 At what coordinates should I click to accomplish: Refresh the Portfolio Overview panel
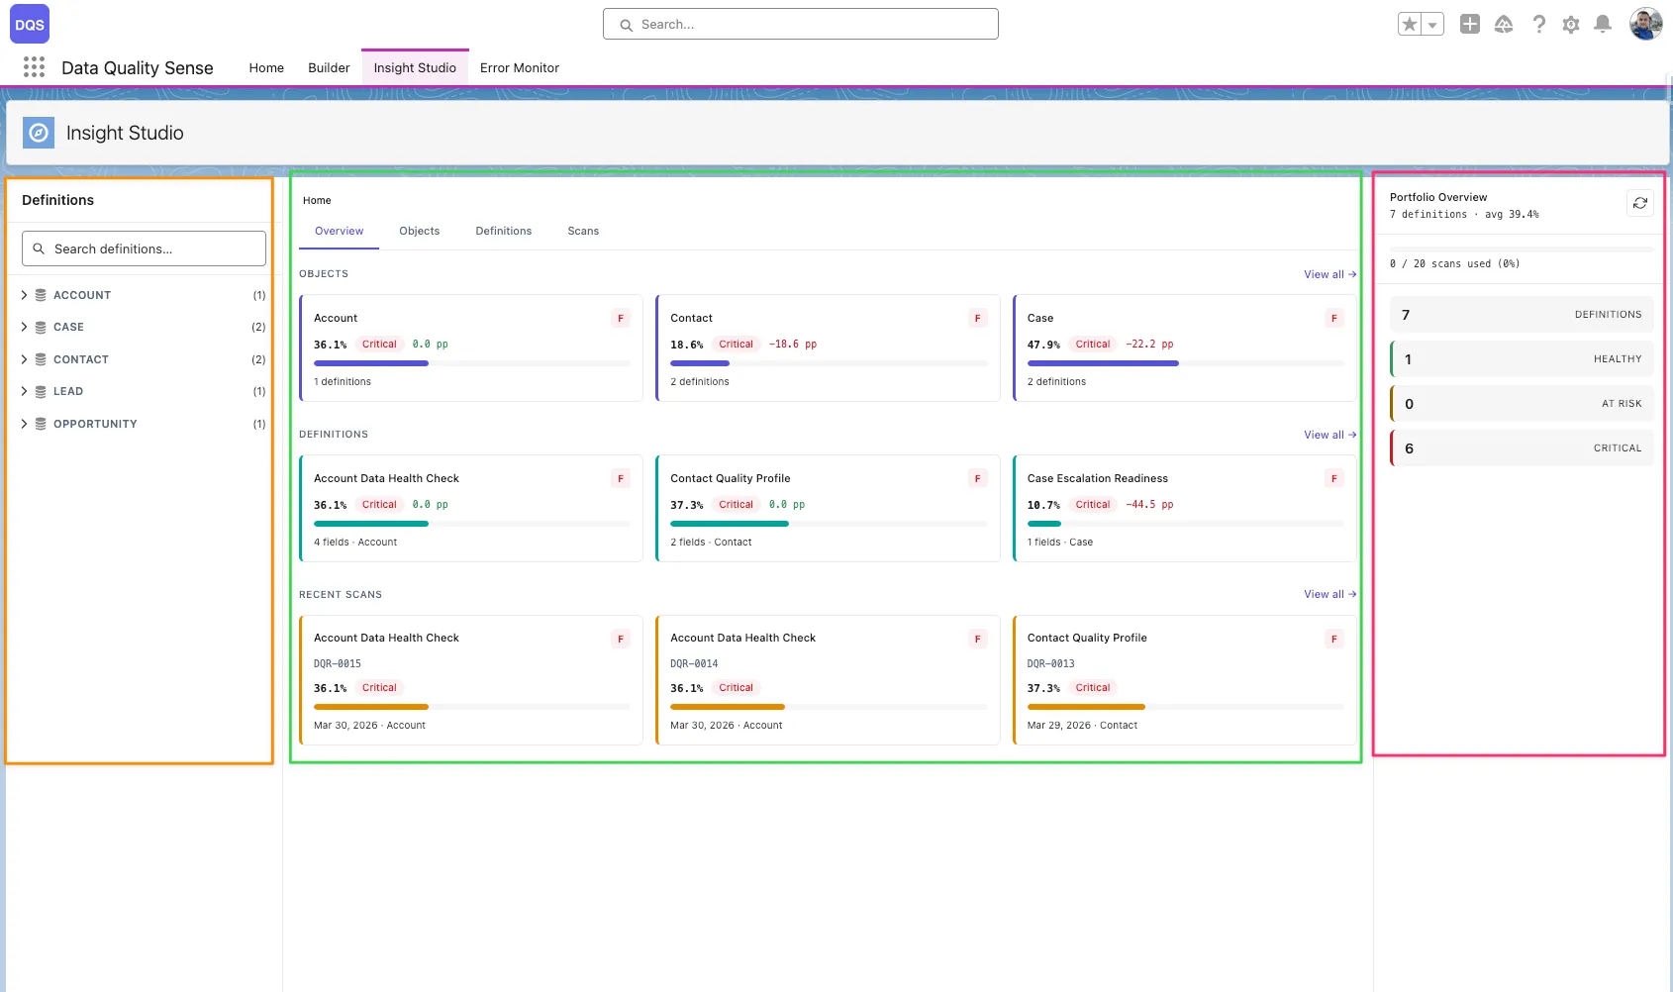click(x=1639, y=202)
